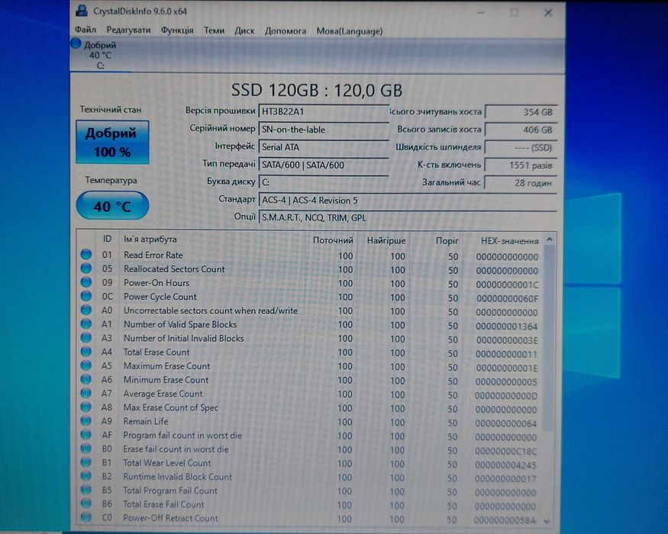This screenshot has width=668, height=534.
Task: Open the Диск menu
Action: [244, 31]
